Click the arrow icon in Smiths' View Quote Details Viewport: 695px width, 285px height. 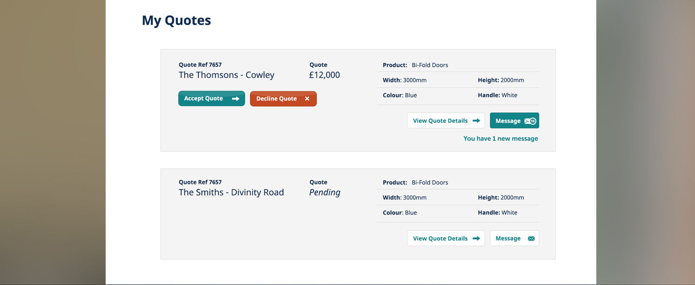(476, 239)
